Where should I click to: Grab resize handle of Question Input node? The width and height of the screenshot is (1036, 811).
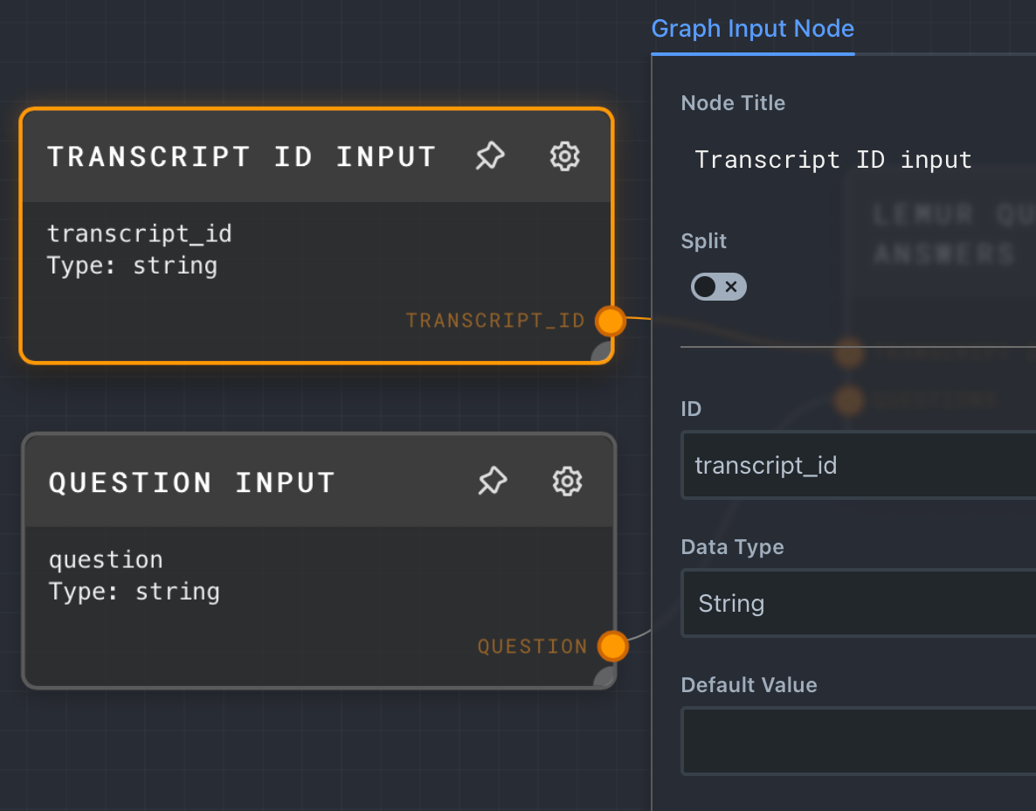604,677
